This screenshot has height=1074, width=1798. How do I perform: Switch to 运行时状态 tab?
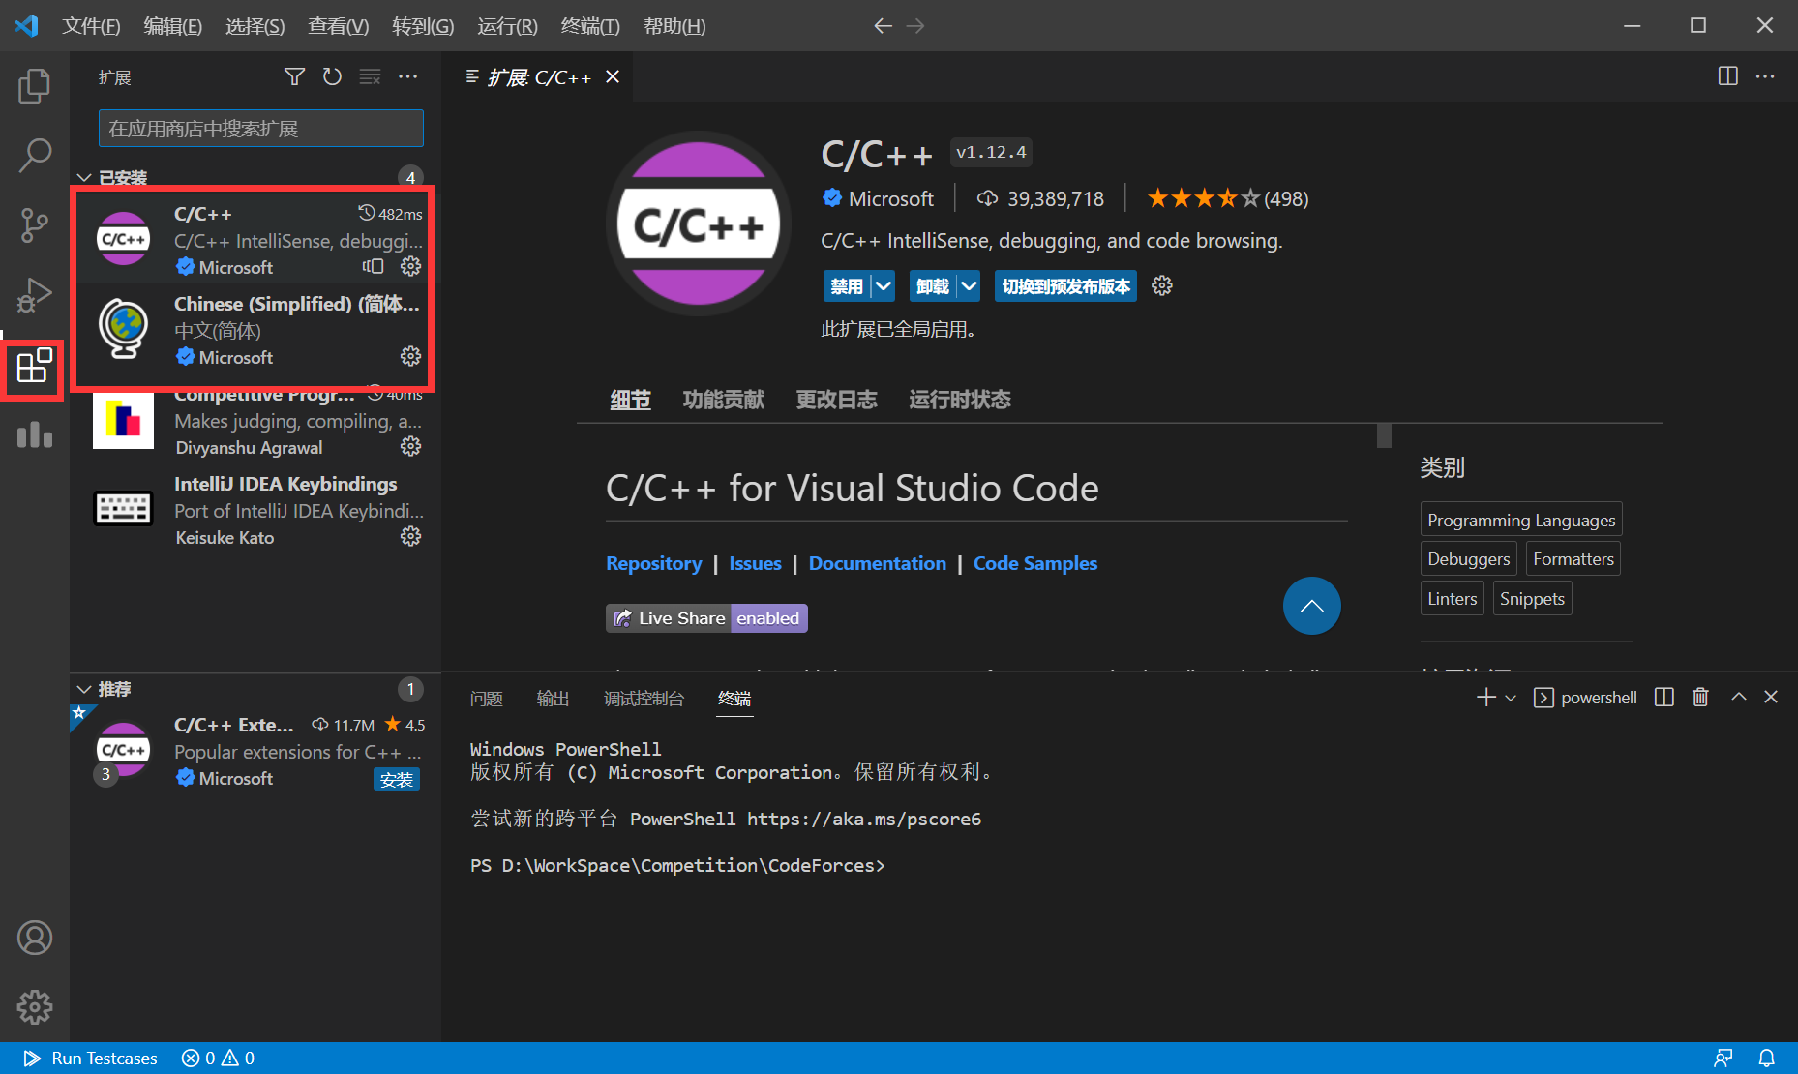tap(960, 400)
